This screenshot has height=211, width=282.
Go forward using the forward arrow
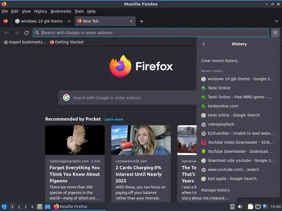pos(17,33)
